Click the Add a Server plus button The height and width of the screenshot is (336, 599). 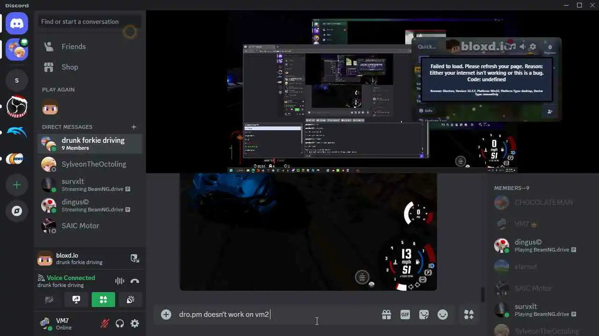point(17,185)
